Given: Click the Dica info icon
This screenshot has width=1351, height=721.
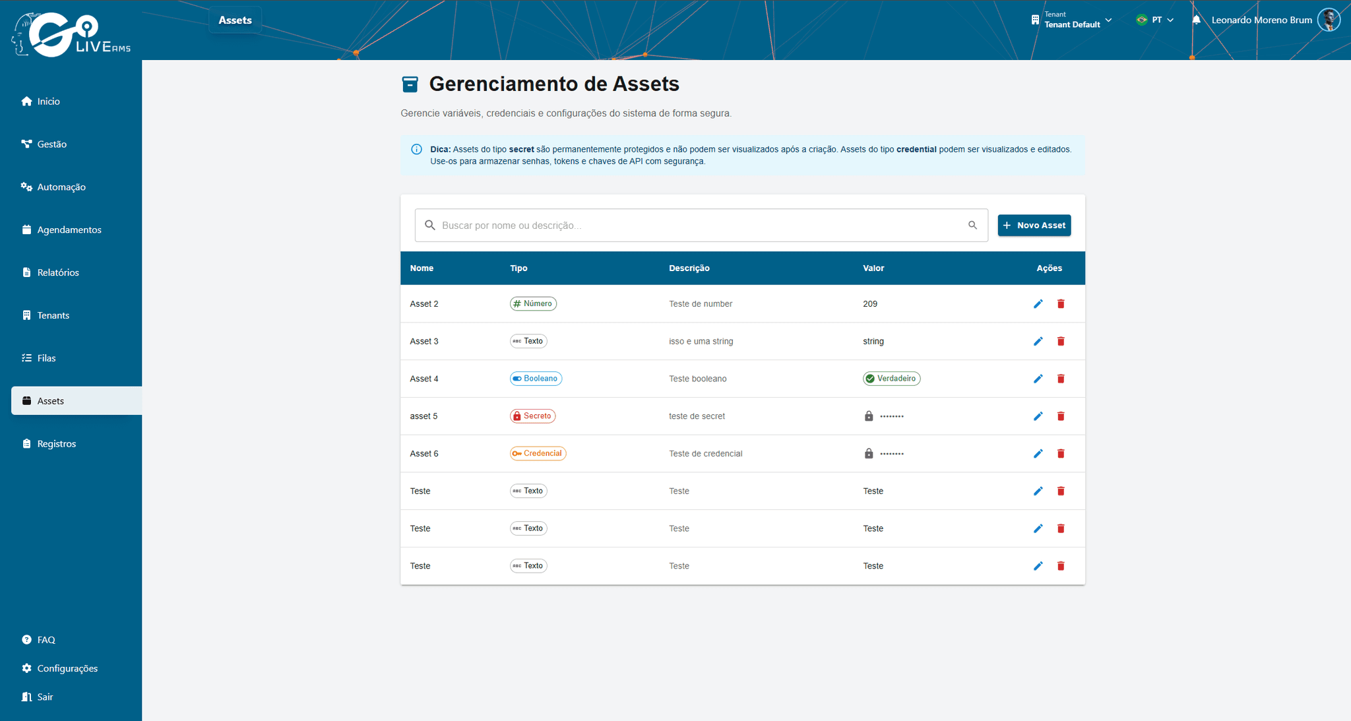Looking at the screenshot, I should tap(416, 150).
